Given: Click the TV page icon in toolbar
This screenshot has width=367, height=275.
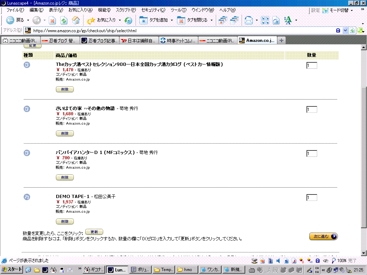Looking at the screenshot, I should (x=276, y=20).
